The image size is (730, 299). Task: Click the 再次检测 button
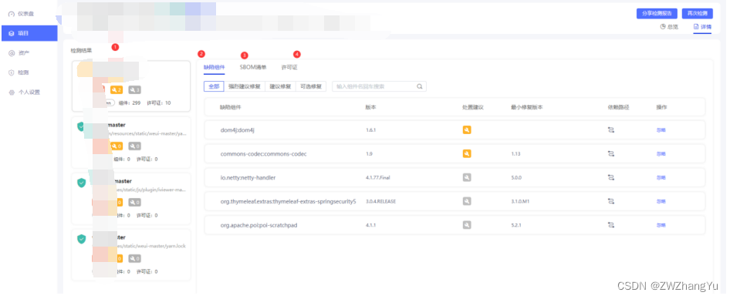(x=697, y=13)
